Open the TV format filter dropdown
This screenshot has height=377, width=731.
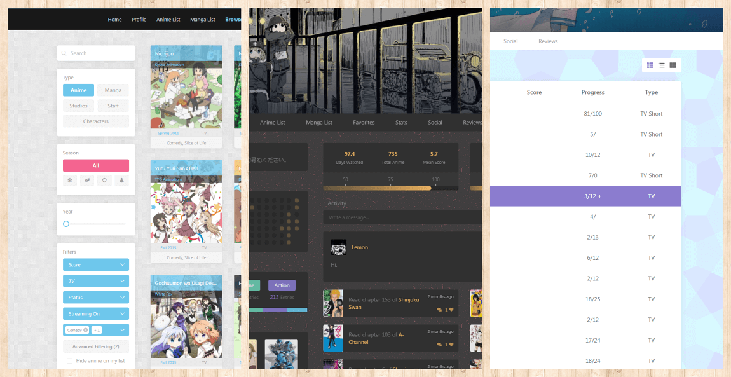96,281
